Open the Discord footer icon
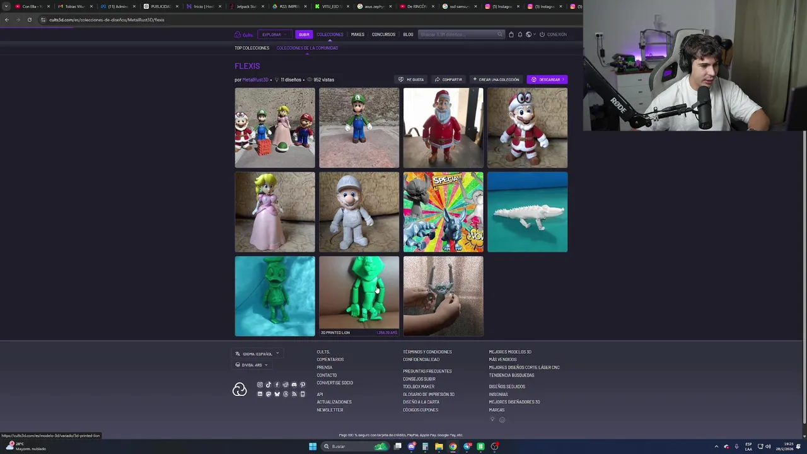This screenshot has width=807, height=454. point(294,385)
